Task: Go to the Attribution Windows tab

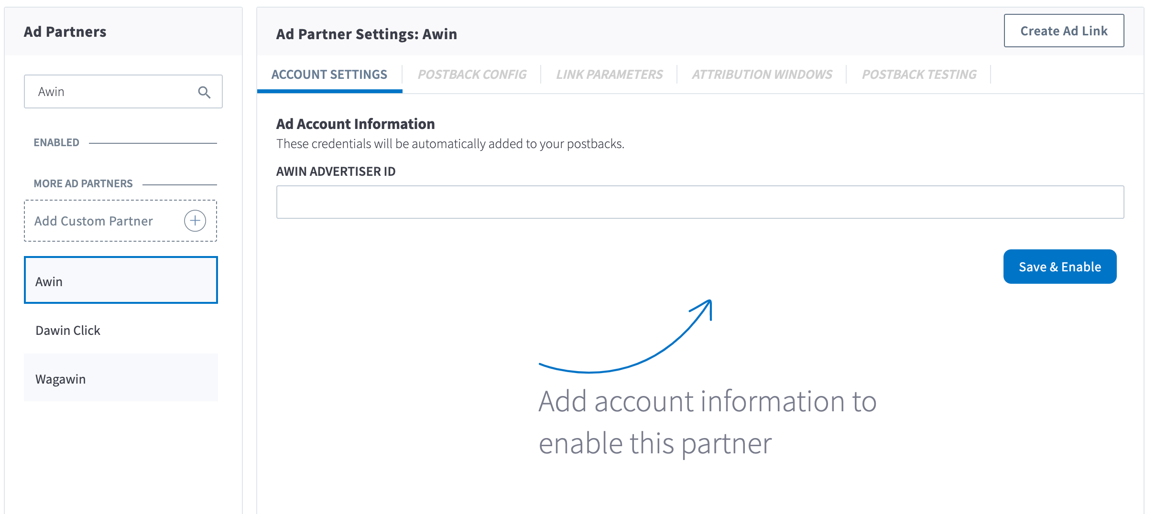Action: [762, 75]
